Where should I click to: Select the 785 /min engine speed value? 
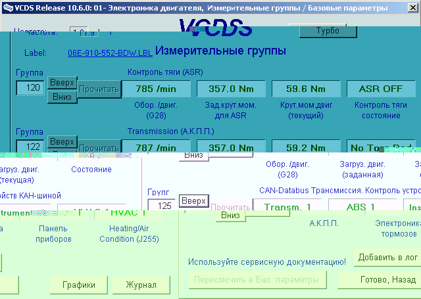pyautogui.click(x=156, y=89)
